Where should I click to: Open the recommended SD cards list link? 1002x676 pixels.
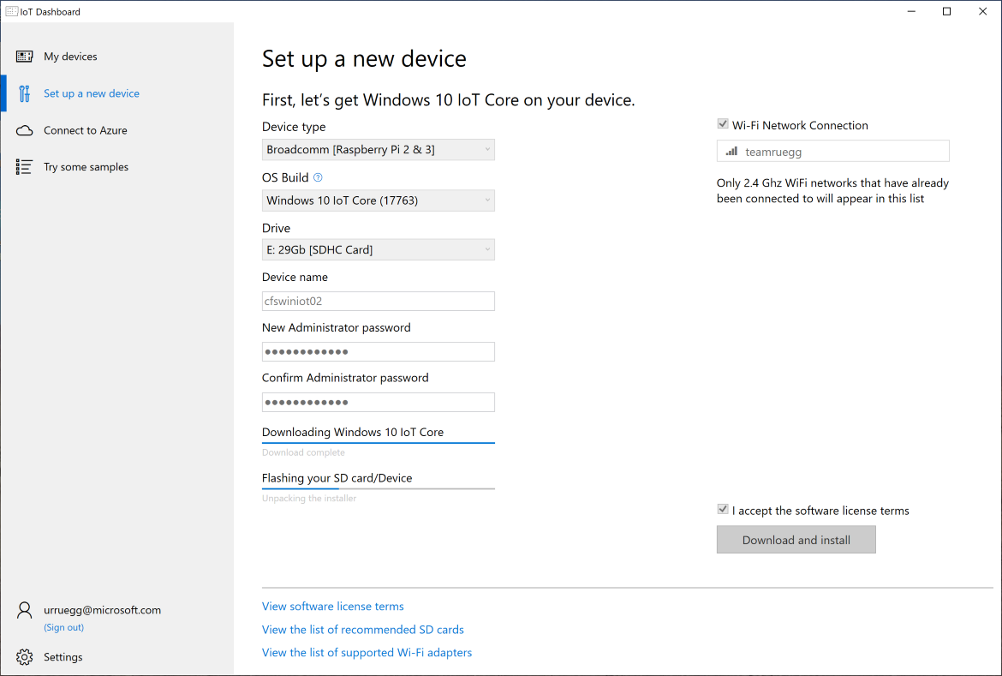coord(363,630)
